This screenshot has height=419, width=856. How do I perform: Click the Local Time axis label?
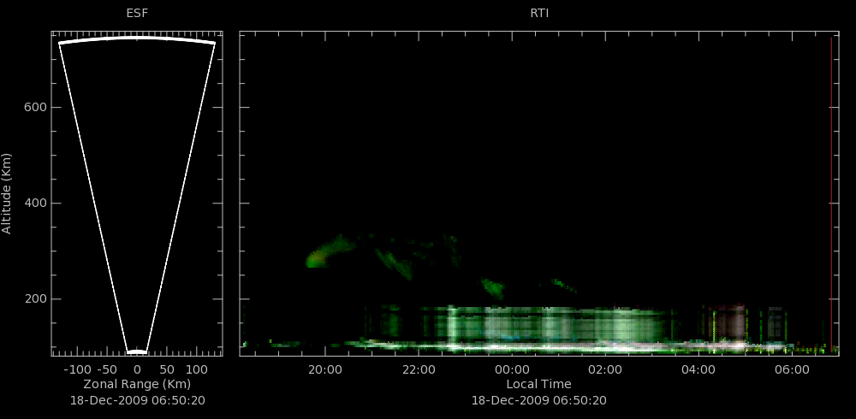[538, 384]
